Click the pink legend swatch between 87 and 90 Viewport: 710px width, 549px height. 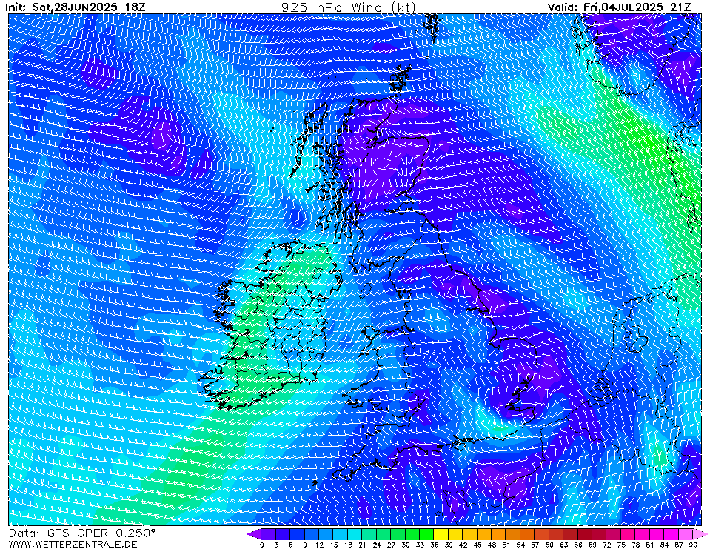686,534
